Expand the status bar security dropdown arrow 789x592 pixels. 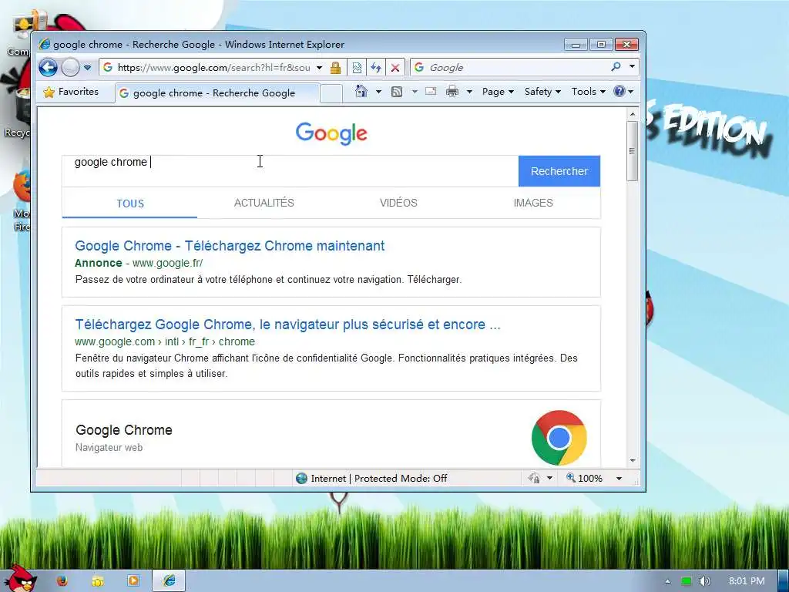tap(550, 478)
